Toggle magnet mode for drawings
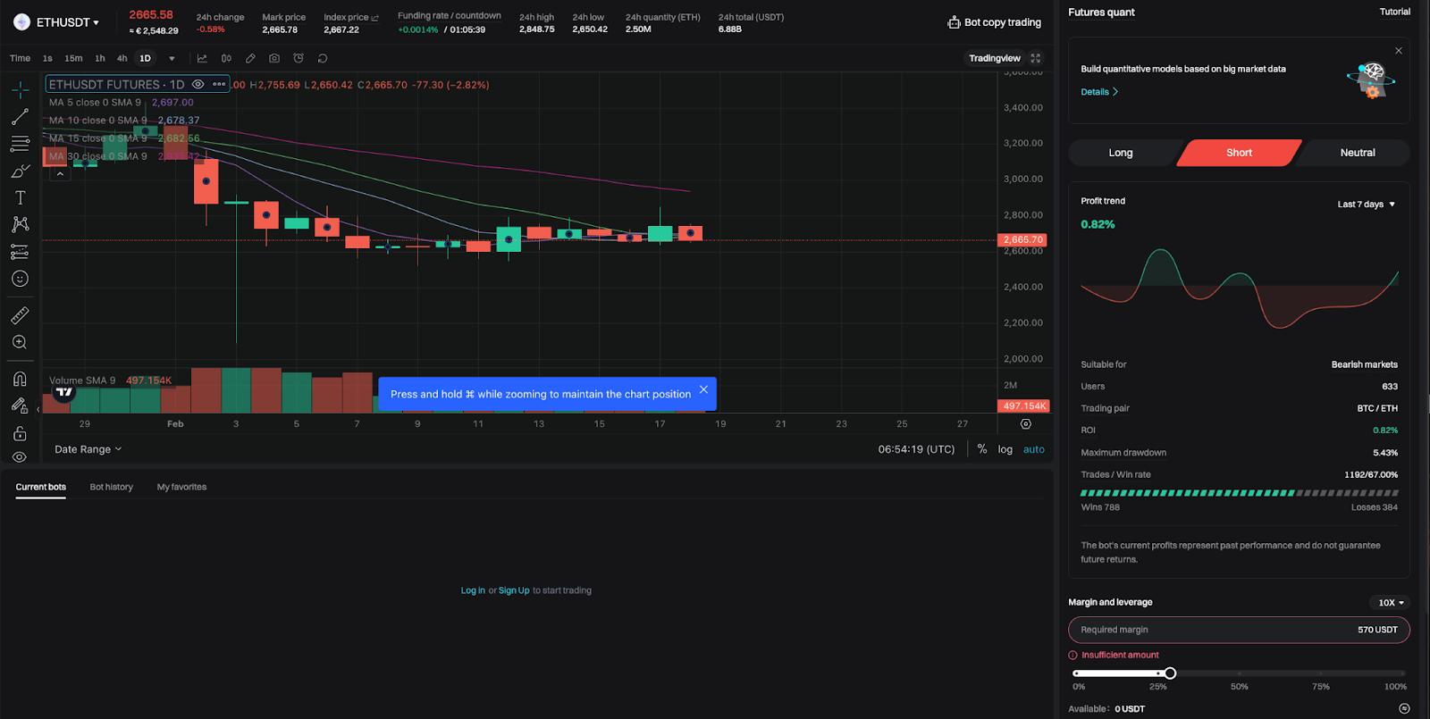 click(20, 379)
